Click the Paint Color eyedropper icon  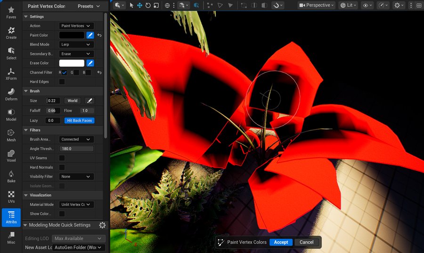pyautogui.click(x=90, y=35)
